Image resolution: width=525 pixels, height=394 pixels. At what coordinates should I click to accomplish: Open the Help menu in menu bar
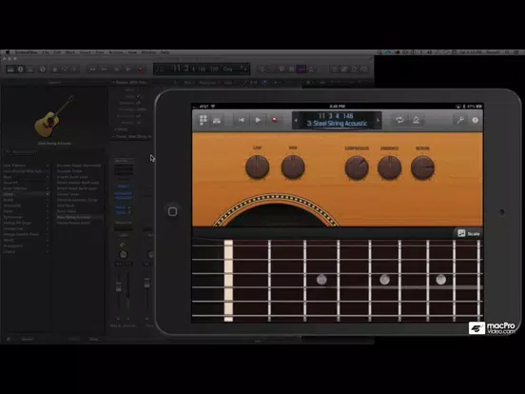165,52
